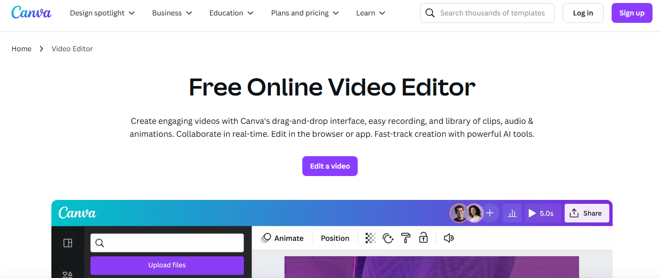Click the Canva logo in the editor preview
The image size is (661, 278).
pyautogui.click(x=77, y=213)
